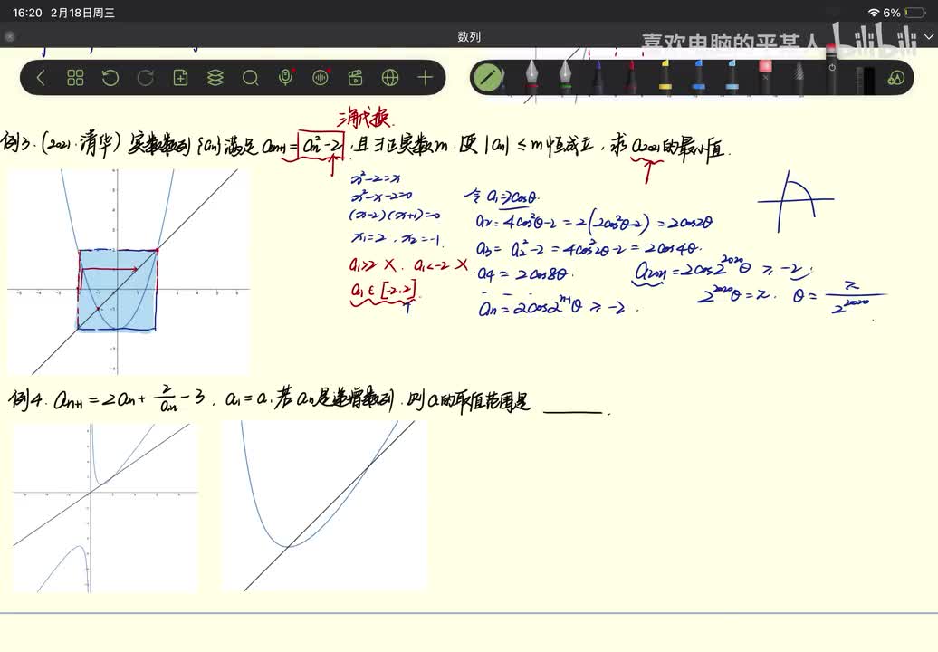Undo the last stroke
This screenshot has height=652, width=938.
point(110,78)
